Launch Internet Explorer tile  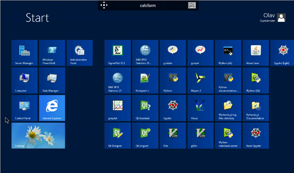coord(52,108)
